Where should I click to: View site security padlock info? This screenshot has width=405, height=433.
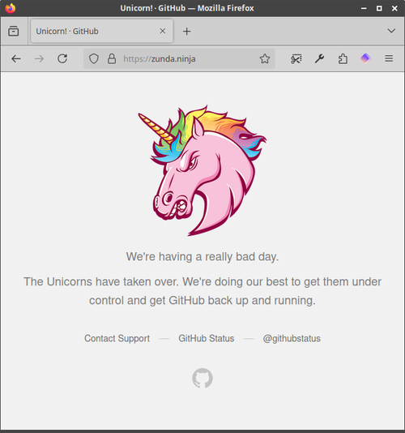112,58
